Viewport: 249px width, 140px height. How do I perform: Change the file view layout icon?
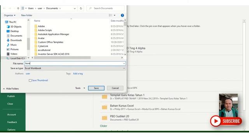click(x=110, y=16)
